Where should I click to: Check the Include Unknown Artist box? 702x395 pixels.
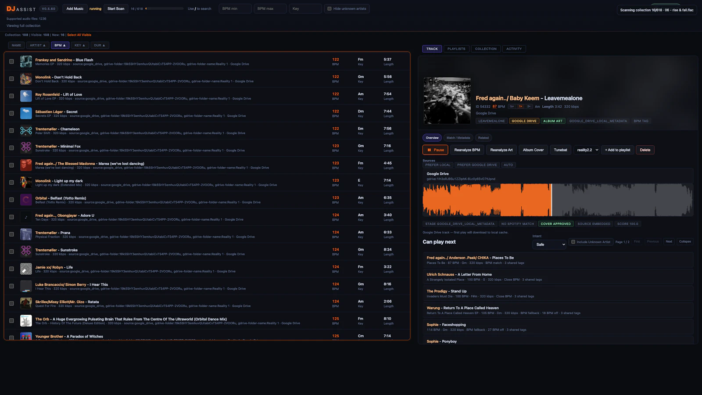click(573, 242)
